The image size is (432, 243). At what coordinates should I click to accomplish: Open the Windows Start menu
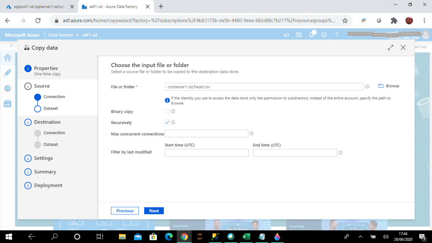coord(9,237)
